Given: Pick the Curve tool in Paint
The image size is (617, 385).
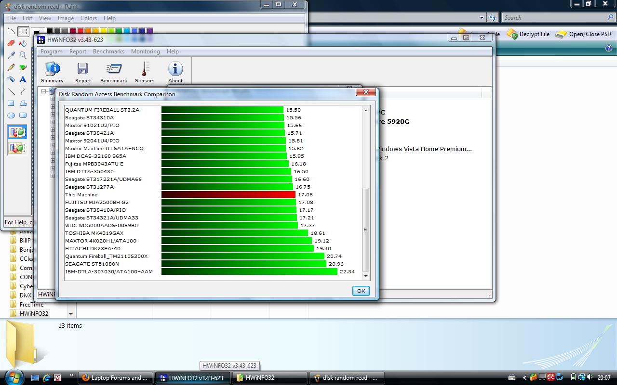Looking at the screenshot, I should [23, 91].
